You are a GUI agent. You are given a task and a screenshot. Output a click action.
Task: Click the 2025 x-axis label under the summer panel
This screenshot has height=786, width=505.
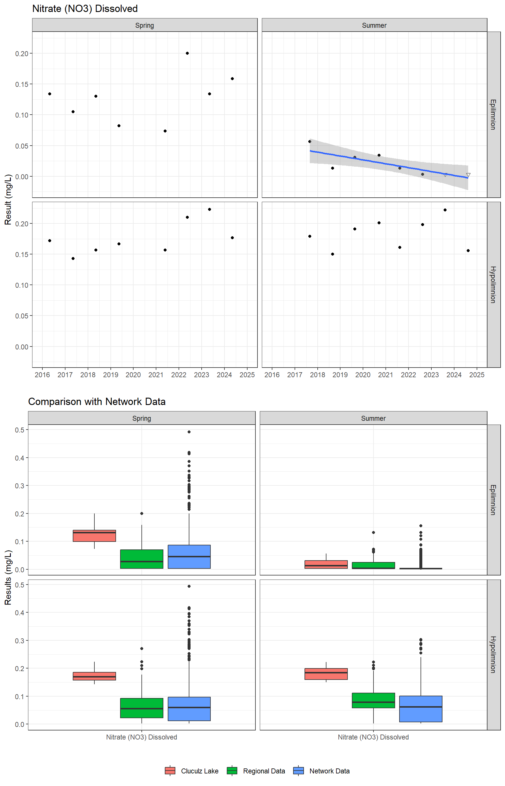tap(477, 375)
